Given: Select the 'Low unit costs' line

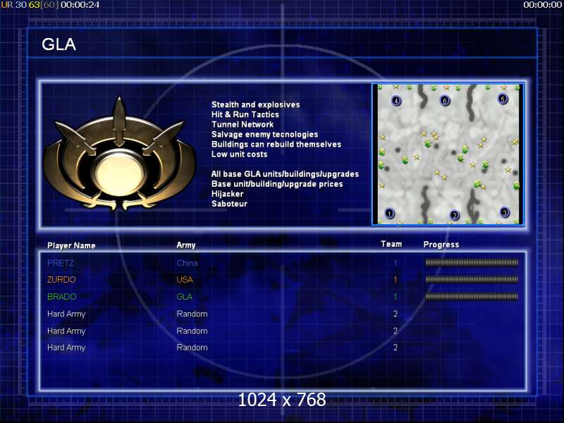Looking at the screenshot, I should (x=239, y=154).
